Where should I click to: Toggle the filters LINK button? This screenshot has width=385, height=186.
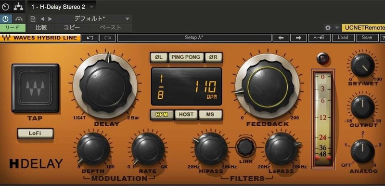tap(246, 147)
